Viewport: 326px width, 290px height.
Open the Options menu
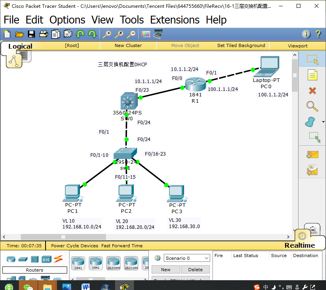68,20
